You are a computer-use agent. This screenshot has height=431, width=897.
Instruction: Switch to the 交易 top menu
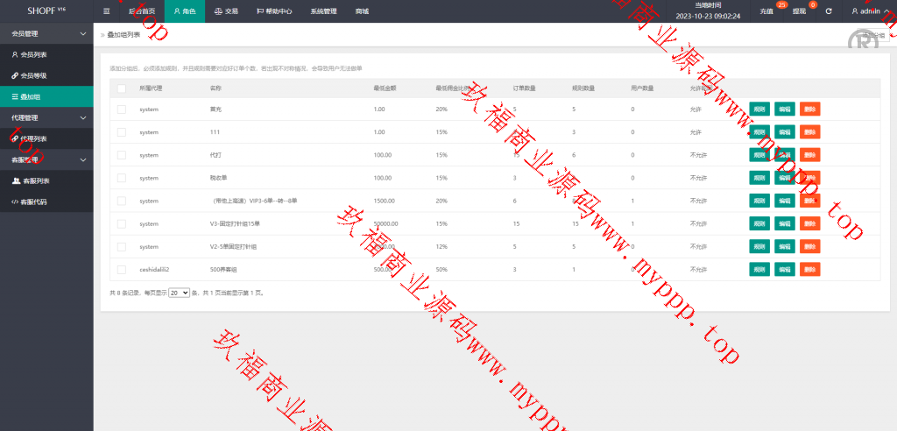[226, 11]
